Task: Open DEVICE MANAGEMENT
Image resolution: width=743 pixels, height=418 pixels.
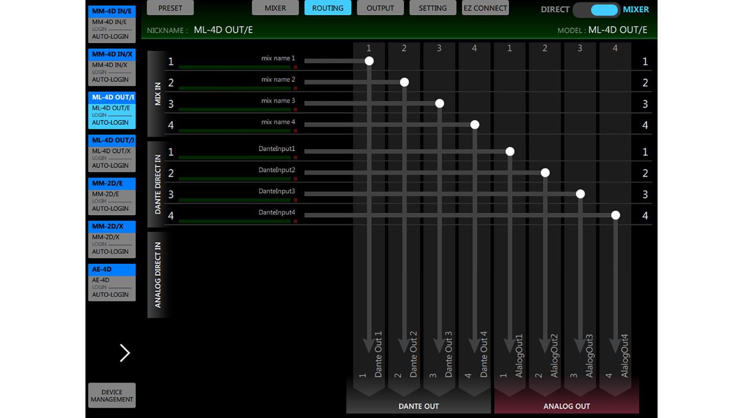Action: (x=112, y=395)
